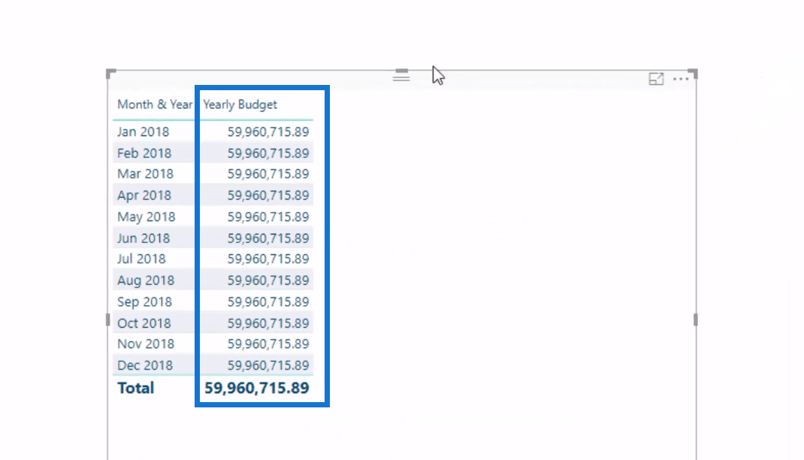Click the Dec 2018 budget value
This screenshot has height=460, width=804.
point(268,365)
